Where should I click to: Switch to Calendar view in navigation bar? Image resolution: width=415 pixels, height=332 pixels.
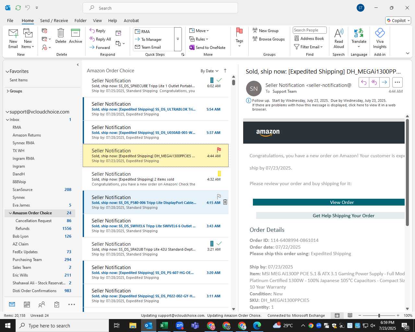tap(27, 304)
